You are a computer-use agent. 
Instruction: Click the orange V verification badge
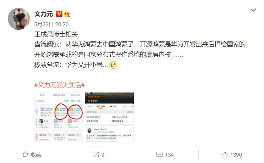pos(59,14)
